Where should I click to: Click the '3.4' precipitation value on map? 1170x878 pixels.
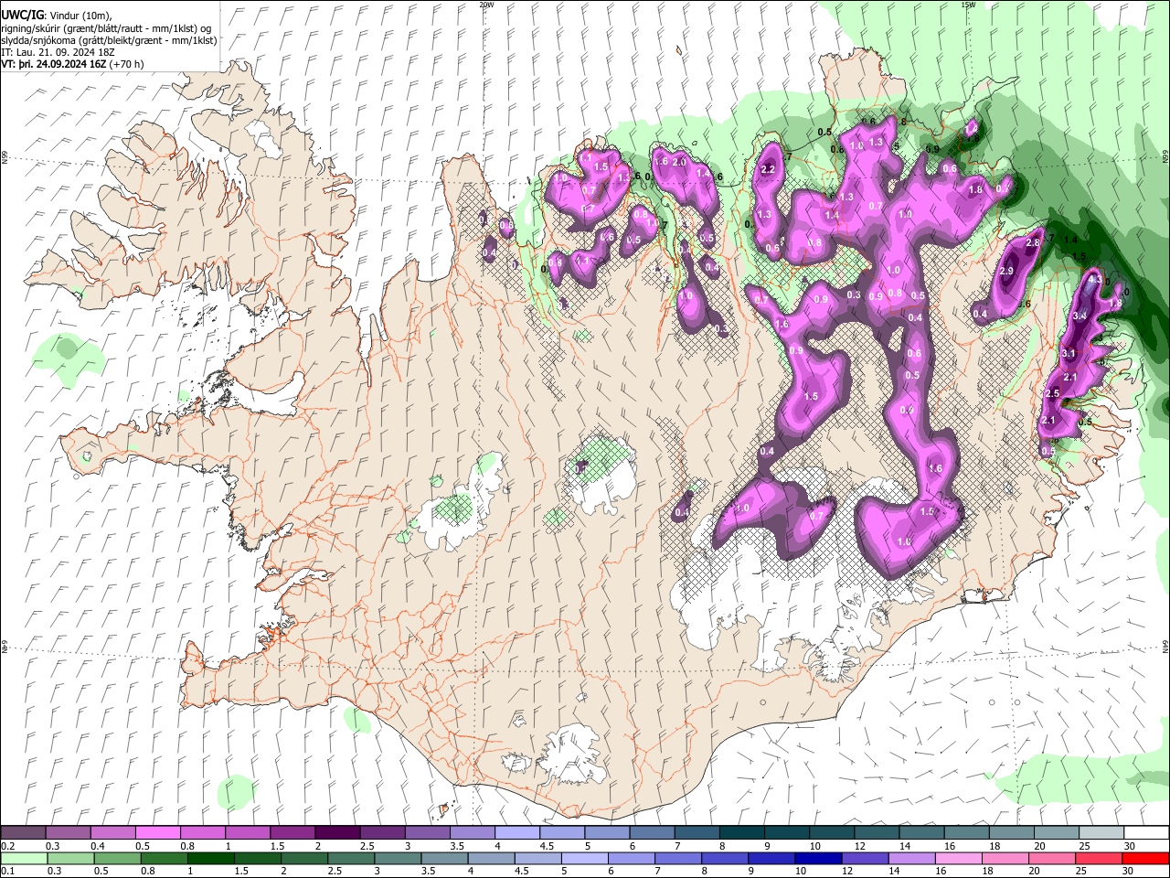click(1079, 316)
